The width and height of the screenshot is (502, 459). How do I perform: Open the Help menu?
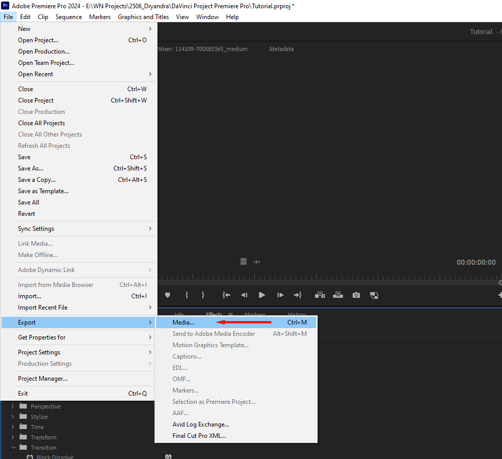[232, 17]
